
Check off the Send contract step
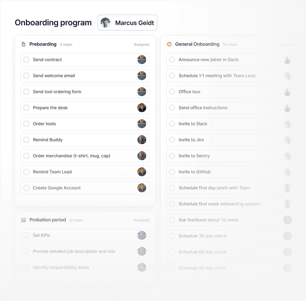[26, 60]
